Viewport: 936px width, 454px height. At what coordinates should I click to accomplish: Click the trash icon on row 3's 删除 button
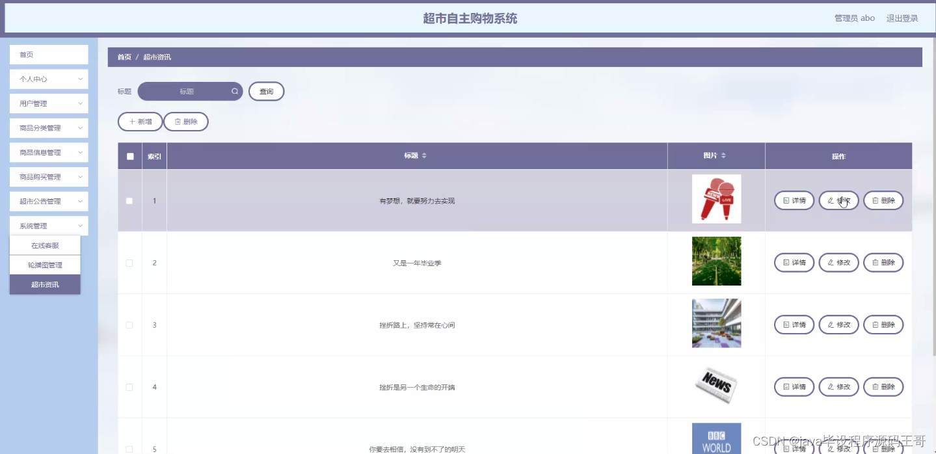click(874, 324)
